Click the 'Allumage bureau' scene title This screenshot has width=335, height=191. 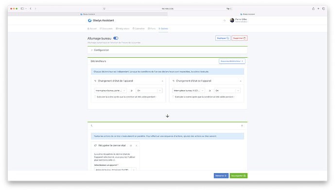[99, 38]
